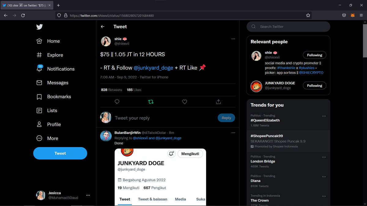This screenshot has width=367, height=206.
Task: Click notification bell-plus icon in reply screenshot
Action: [x=171, y=154]
